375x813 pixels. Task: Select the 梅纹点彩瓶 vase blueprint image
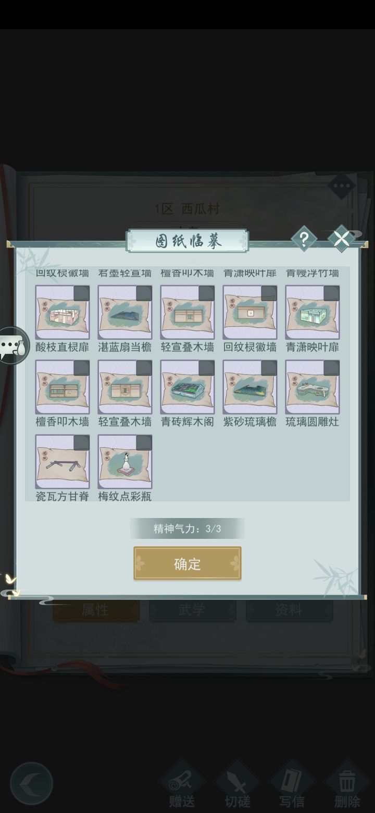point(125,462)
